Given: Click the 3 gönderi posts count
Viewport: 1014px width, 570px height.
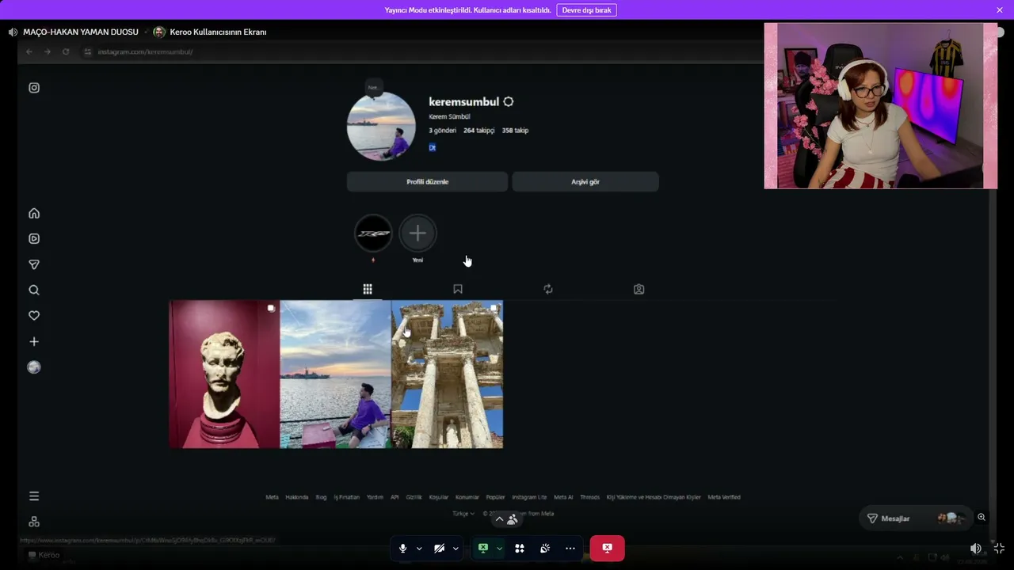Looking at the screenshot, I should click(443, 131).
